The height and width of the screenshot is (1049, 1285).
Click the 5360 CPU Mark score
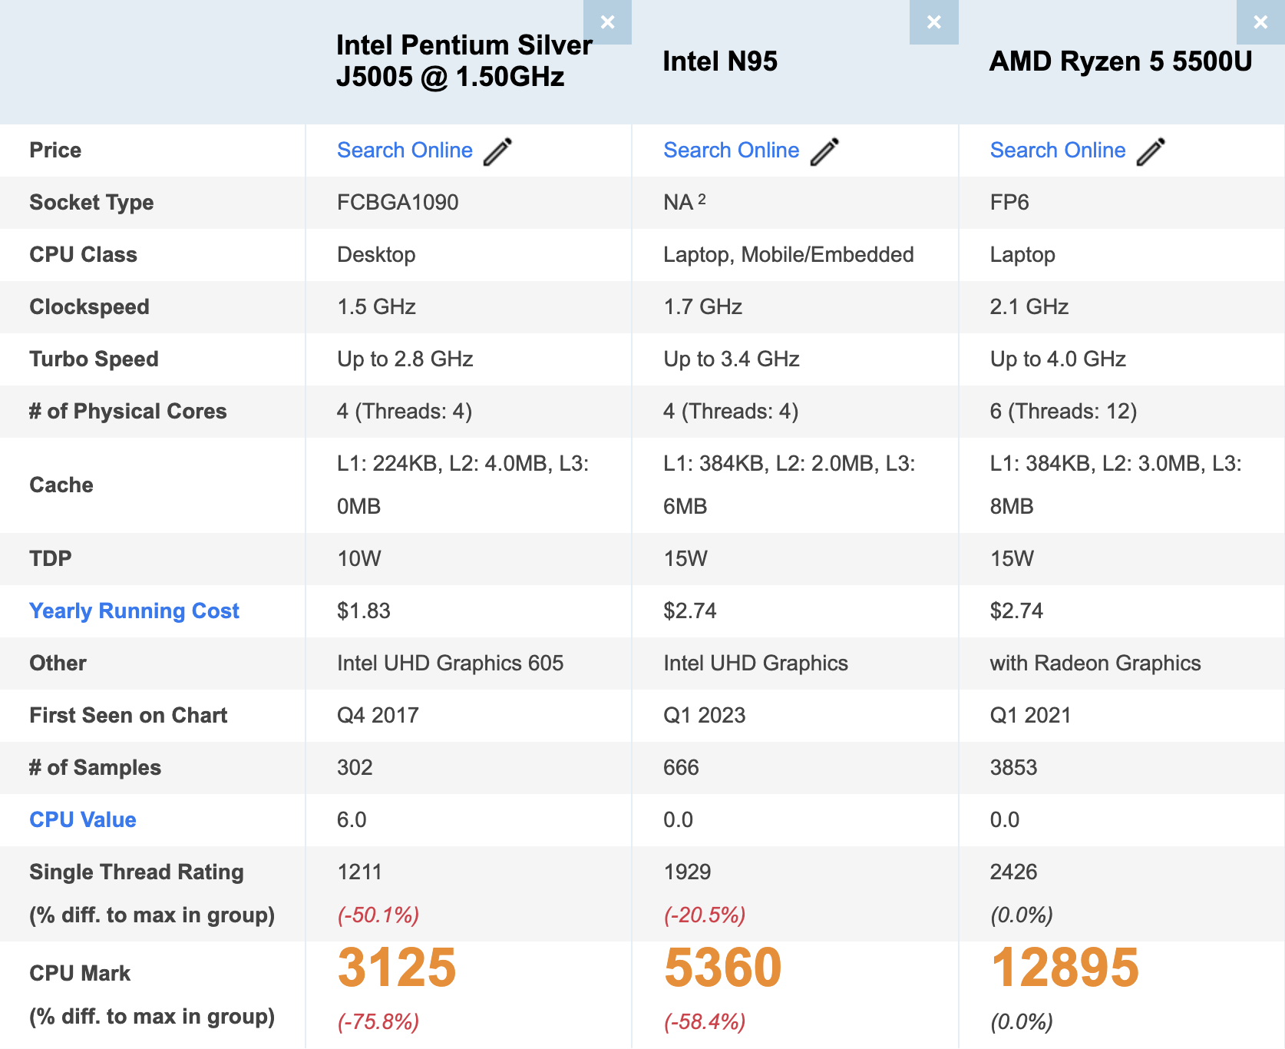coord(722,968)
